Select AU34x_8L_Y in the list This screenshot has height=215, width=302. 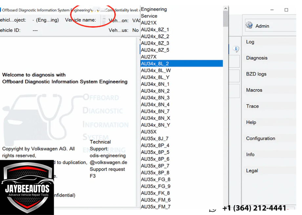tap(182, 77)
